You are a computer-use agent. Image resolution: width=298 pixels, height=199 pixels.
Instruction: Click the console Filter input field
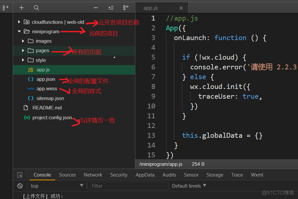tap(128, 186)
